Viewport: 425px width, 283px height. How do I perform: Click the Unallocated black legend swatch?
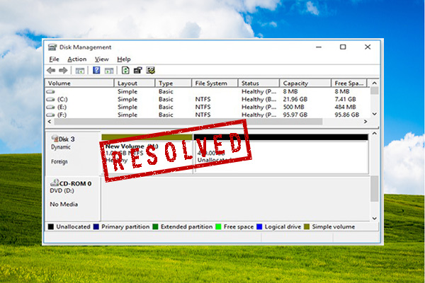tap(51, 226)
